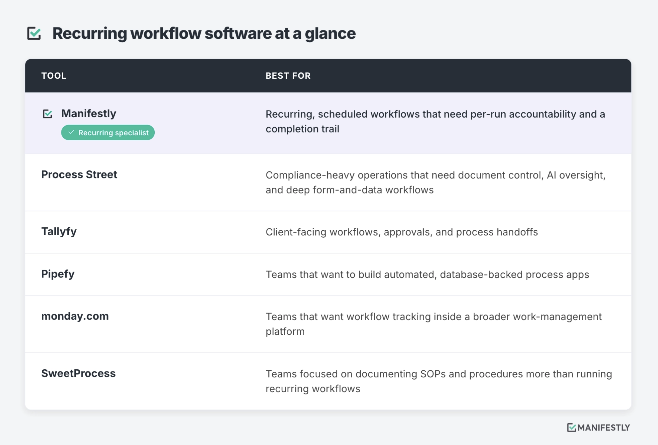658x445 pixels.
Task: Click the 'broader work-management platform' description for monday.com
Action: pos(434,324)
